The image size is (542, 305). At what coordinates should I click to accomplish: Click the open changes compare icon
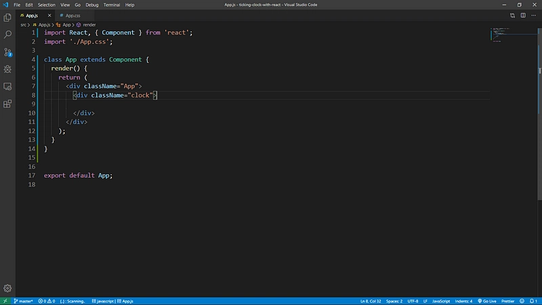[512, 15]
